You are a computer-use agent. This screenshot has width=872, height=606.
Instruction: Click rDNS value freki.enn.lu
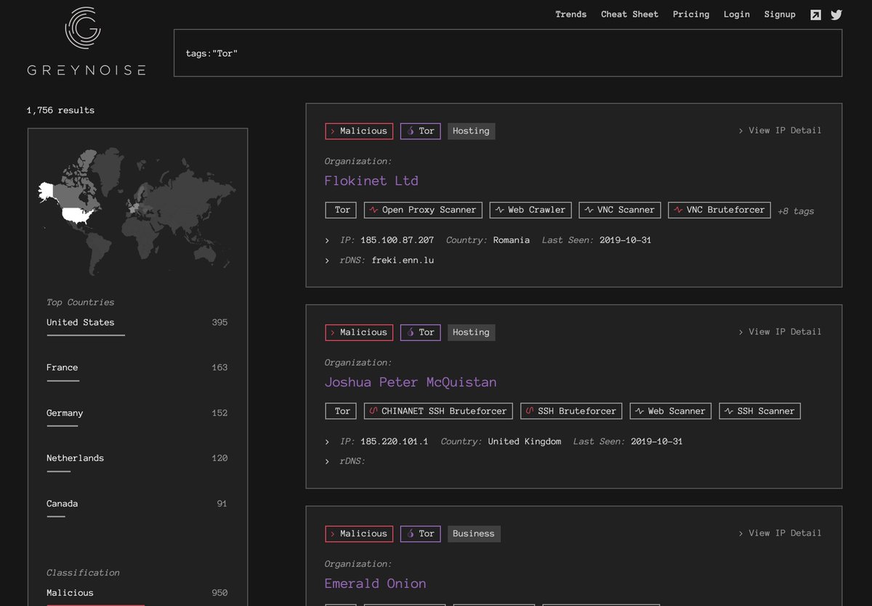coord(403,261)
